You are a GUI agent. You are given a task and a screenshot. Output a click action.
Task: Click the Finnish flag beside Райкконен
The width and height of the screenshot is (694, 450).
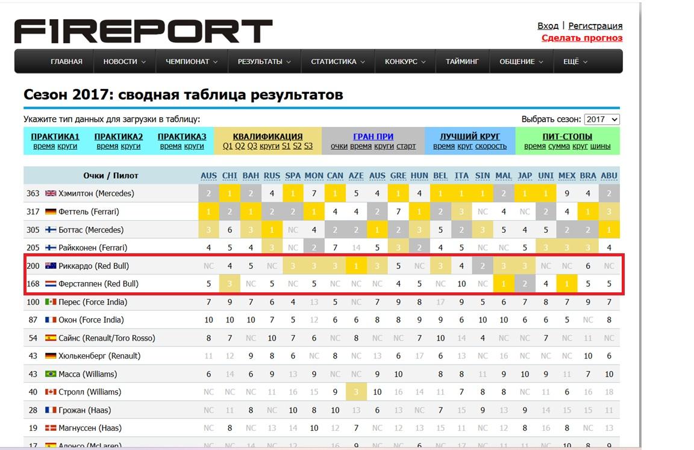[51, 247]
